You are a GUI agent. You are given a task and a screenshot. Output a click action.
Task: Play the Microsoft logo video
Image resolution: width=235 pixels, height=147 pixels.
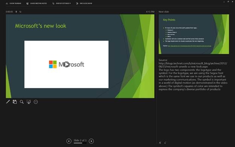(x=67, y=64)
